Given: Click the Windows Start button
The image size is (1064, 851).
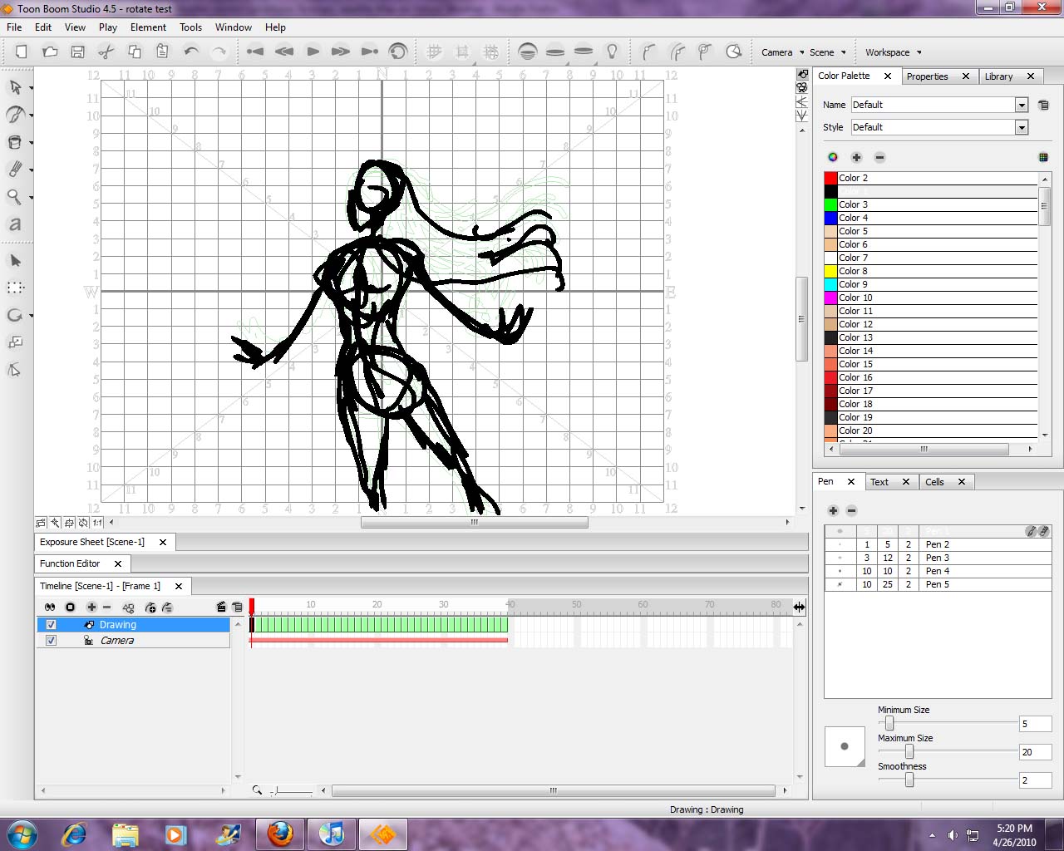Looking at the screenshot, I should [x=22, y=834].
